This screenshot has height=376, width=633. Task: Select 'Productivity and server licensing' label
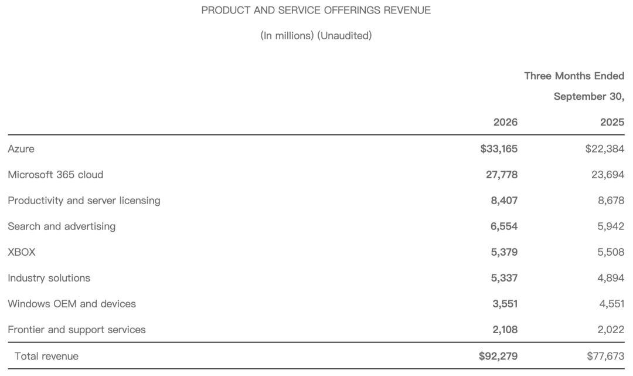pyautogui.click(x=84, y=200)
